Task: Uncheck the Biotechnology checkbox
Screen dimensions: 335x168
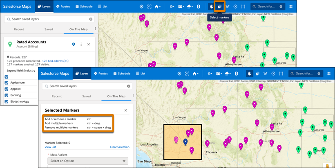Action: pos(7,101)
